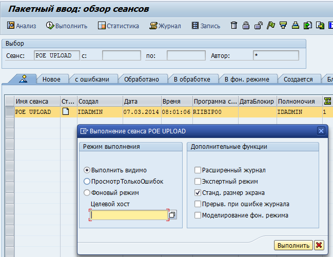Image resolution: width=333 pixels, height=257 pixels.
Task: Switch to the В фон. режиме tab
Action: (247, 79)
